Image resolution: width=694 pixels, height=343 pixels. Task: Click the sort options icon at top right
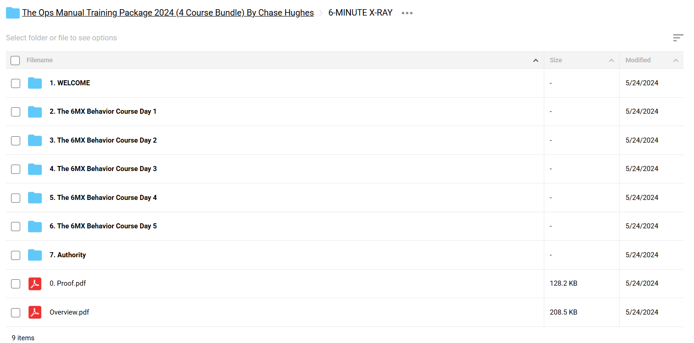pyautogui.click(x=678, y=38)
